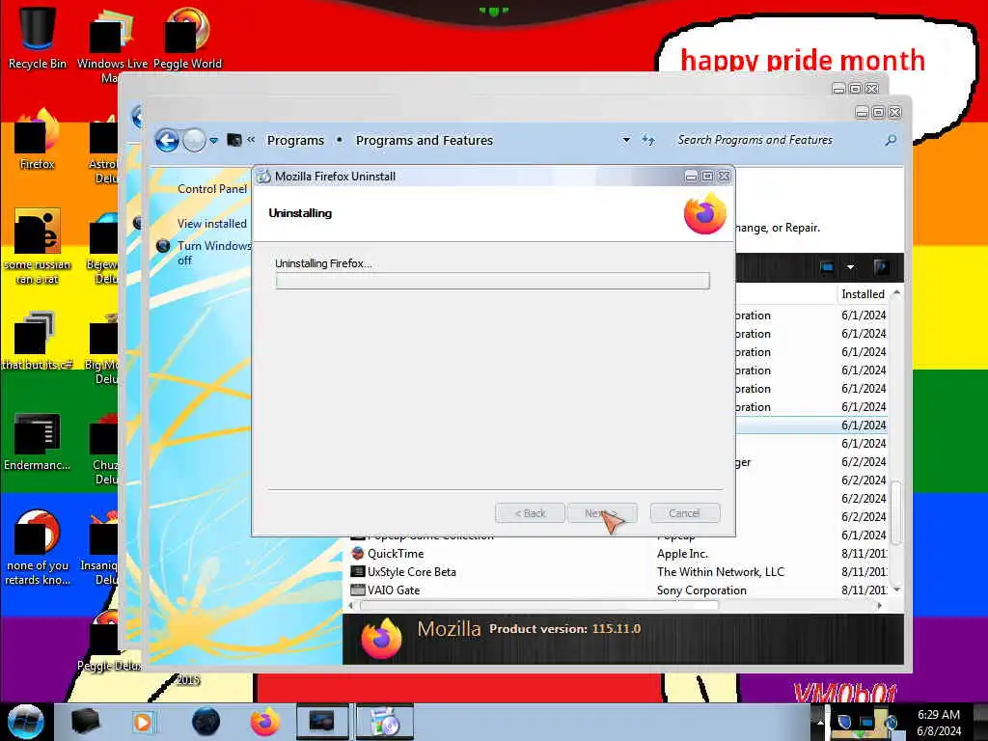The image size is (988, 741).
Task: Click the publisher 'Apple Inc.'
Action: [x=682, y=554]
